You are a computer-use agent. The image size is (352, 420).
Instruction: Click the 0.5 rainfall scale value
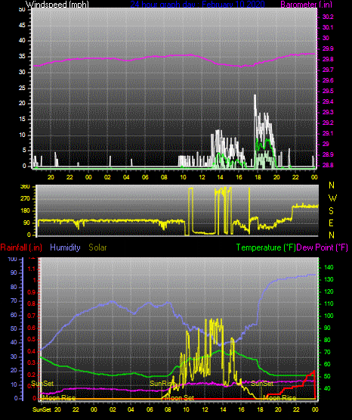coord(32,339)
